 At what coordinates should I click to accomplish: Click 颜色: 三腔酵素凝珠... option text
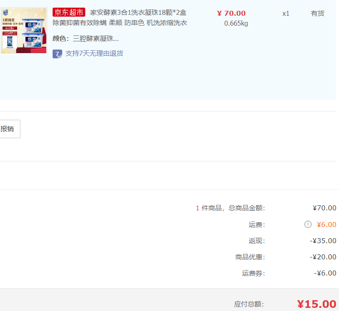pyautogui.click(x=85, y=39)
